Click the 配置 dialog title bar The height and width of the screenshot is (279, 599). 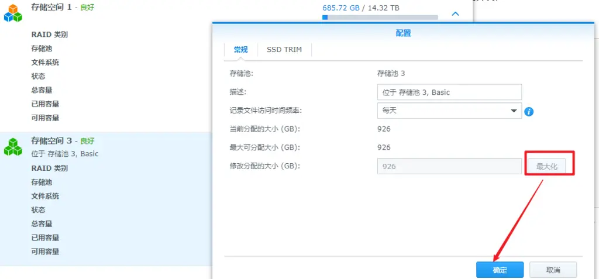[404, 33]
